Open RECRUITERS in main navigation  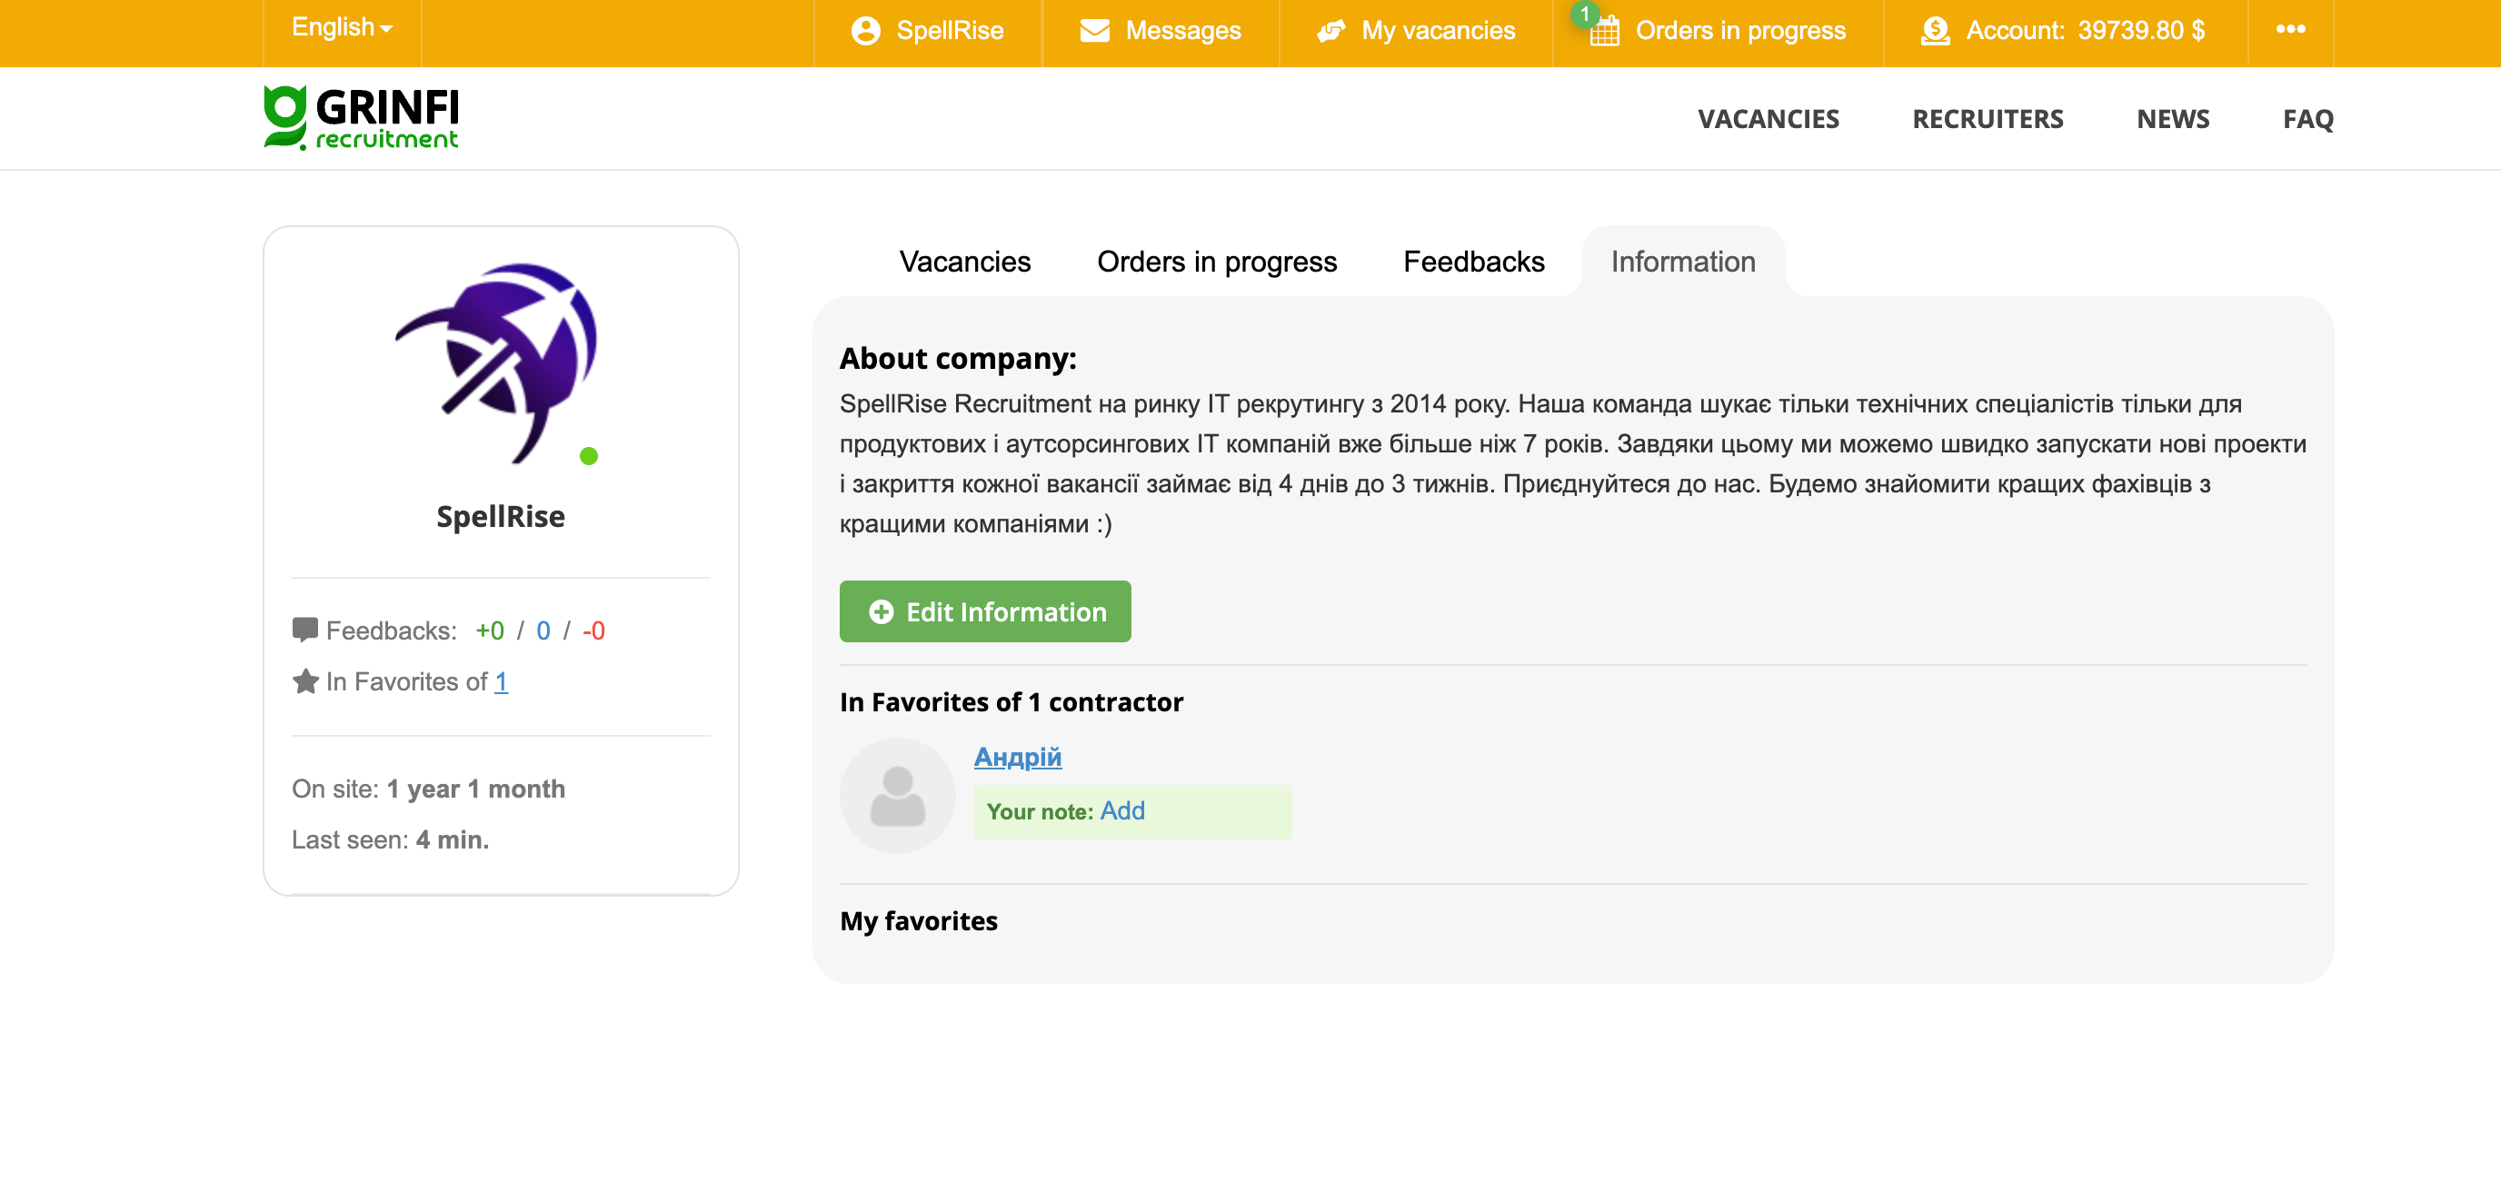coord(1987,119)
